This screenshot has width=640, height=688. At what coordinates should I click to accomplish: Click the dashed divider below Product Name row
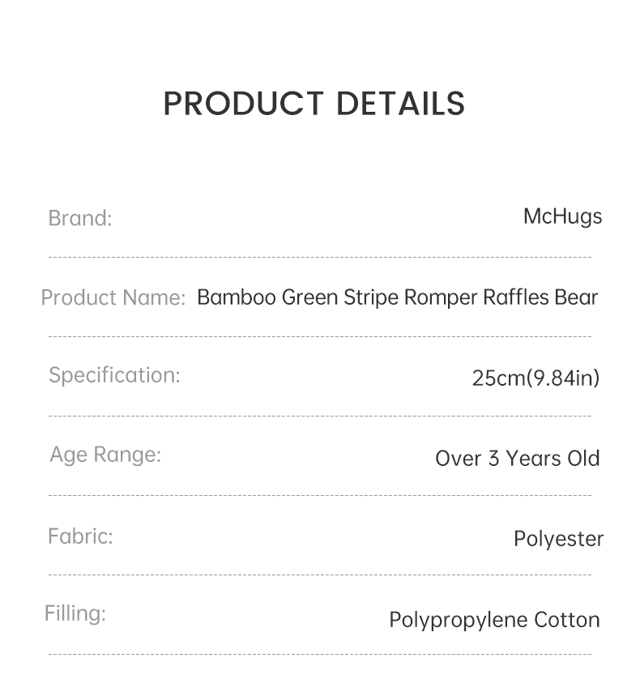click(x=320, y=336)
